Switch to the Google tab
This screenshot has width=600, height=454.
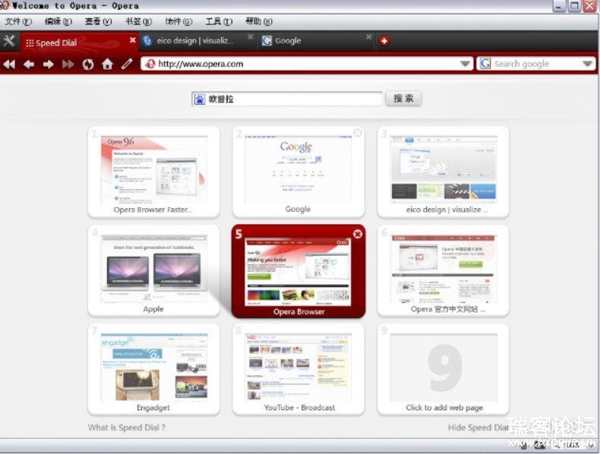tap(316, 41)
